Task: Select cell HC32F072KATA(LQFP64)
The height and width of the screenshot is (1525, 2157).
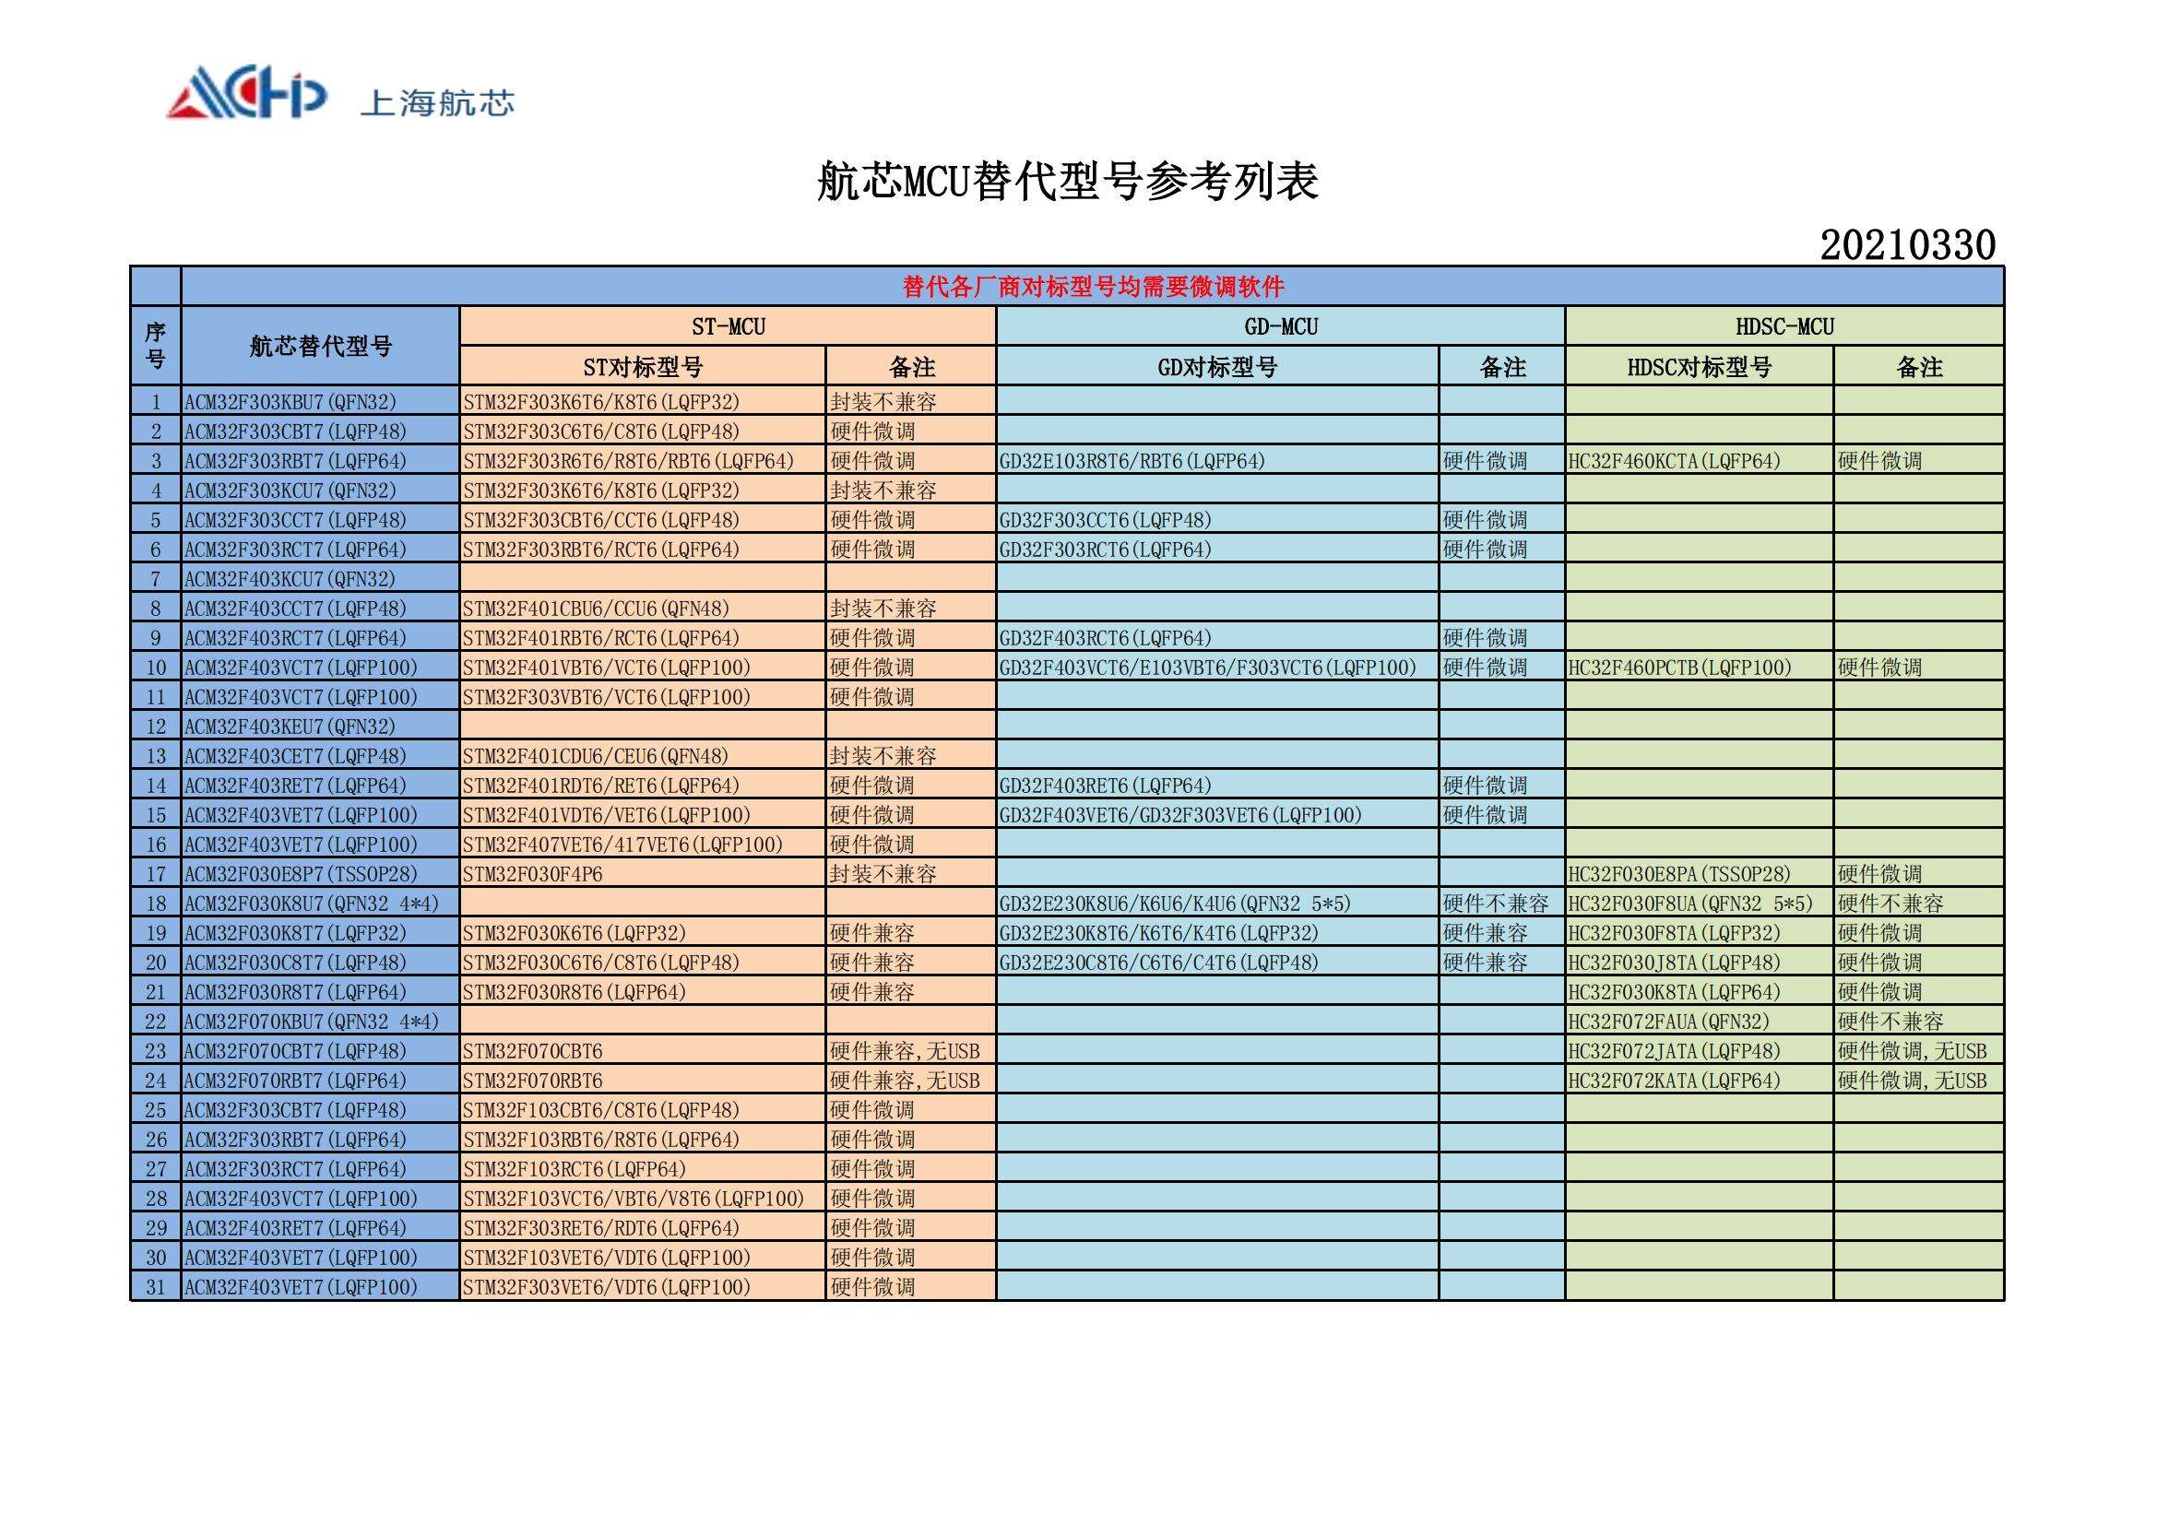Action: (x=1700, y=1081)
